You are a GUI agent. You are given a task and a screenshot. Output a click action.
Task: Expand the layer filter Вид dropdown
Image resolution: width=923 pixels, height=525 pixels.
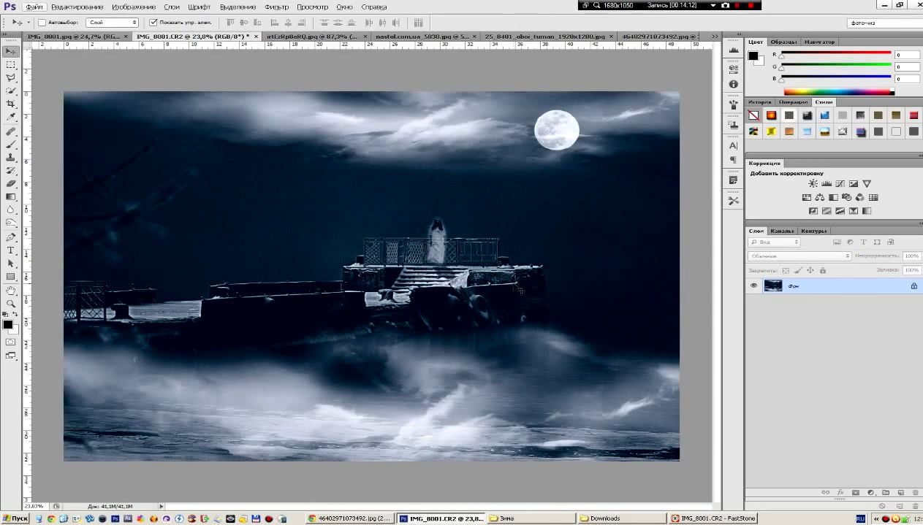coord(775,242)
